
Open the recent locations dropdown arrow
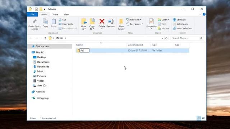41,38
